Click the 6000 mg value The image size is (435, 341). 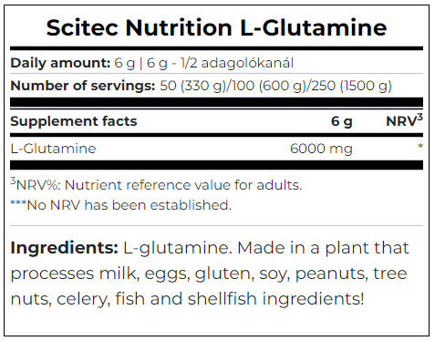(321, 149)
